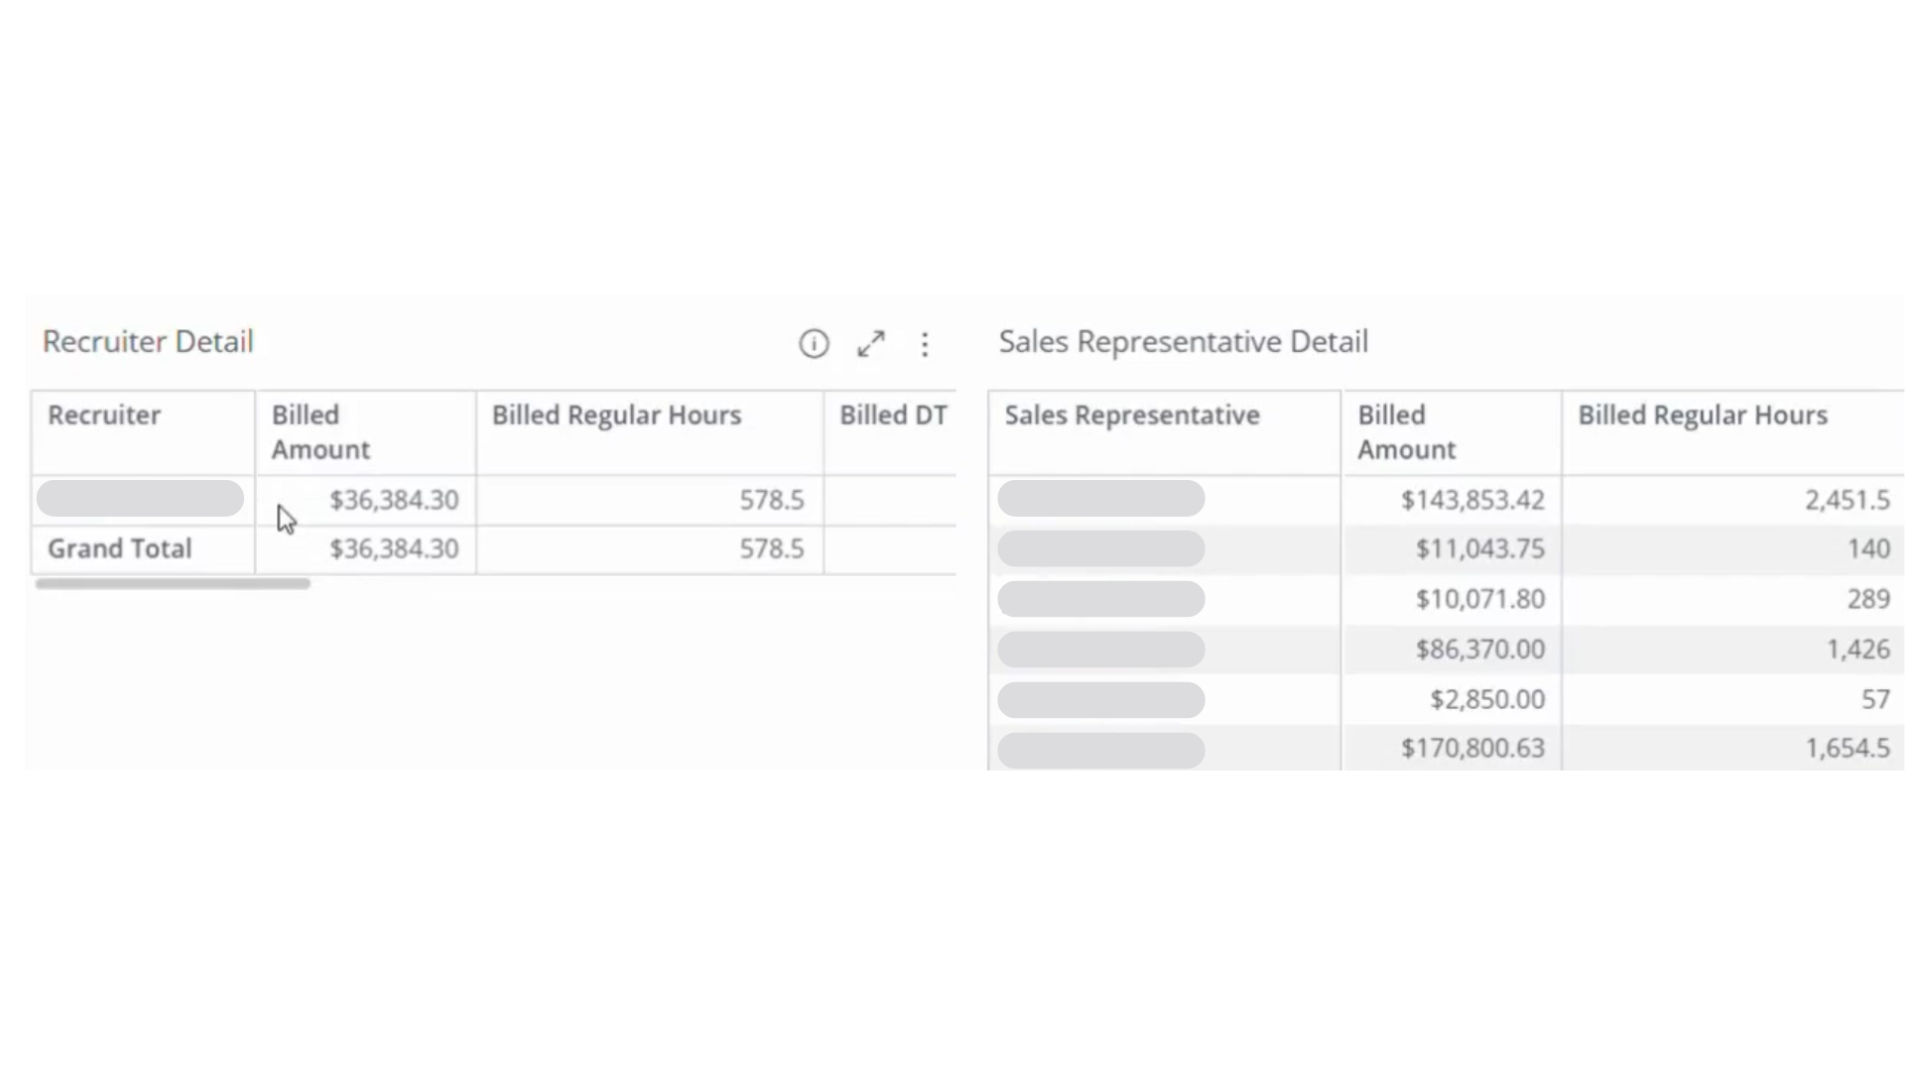Click the $11,043.75 billed amount cell
This screenshot has width=1905, height=1071.
[x=1479, y=549]
